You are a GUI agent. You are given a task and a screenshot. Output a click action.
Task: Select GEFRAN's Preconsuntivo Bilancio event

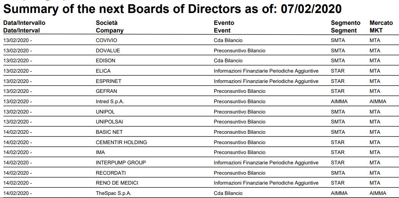tap(239, 91)
